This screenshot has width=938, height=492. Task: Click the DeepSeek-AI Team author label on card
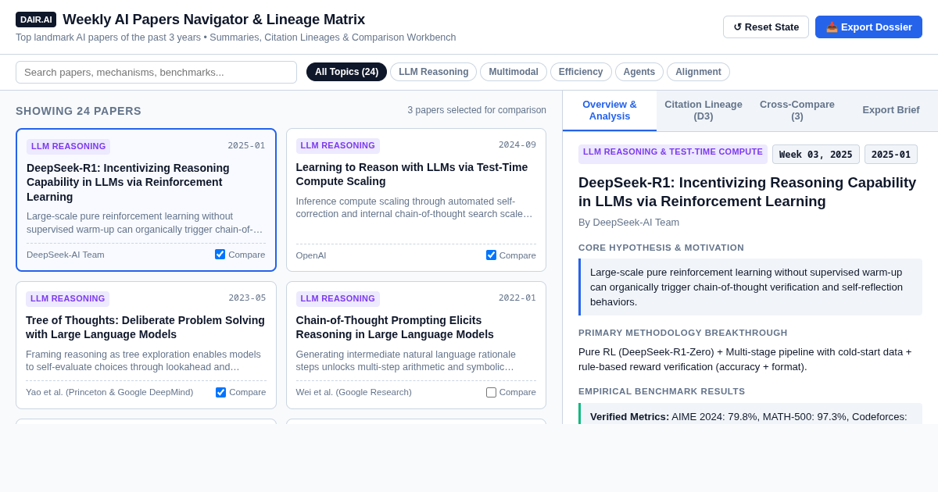[x=66, y=255]
